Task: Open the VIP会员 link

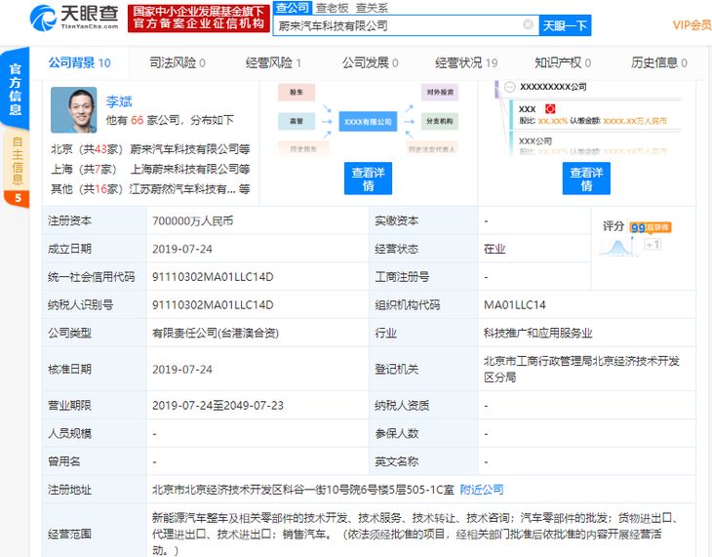Action: coord(692,25)
